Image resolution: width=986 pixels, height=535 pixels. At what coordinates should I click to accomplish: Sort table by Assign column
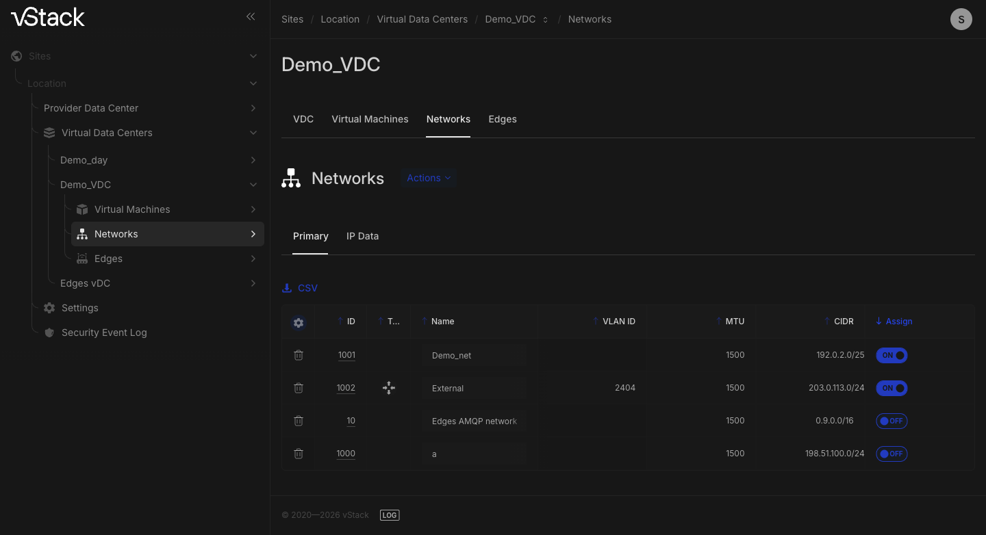tap(894, 322)
